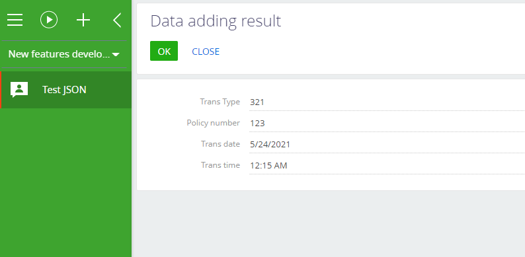The height and width of the screenshot is (257, 525).
Task: Click the green OK button
Action: click(x=164, y=51)
